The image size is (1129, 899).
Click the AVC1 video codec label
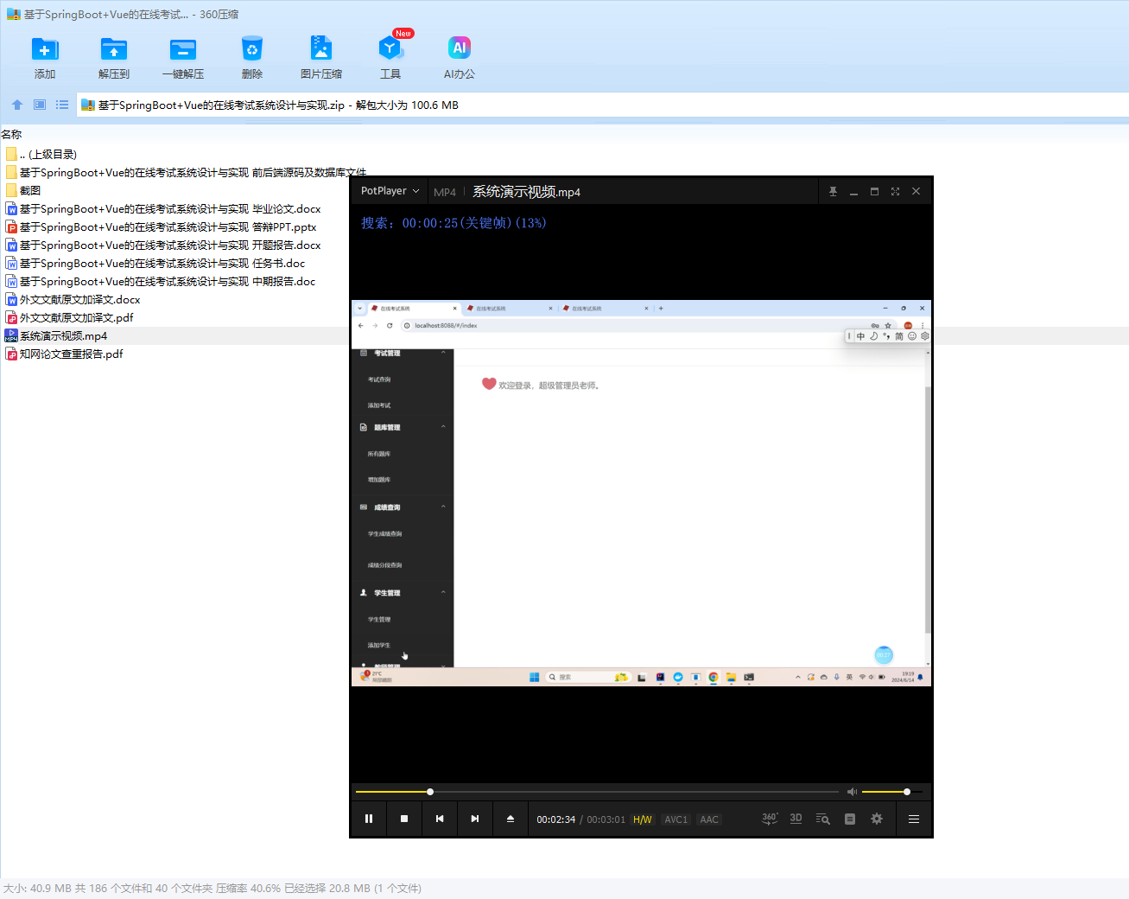[676, 819]
